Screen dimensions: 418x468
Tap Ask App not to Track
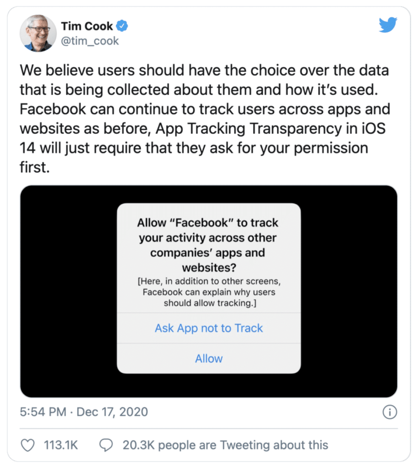[209, 328]
